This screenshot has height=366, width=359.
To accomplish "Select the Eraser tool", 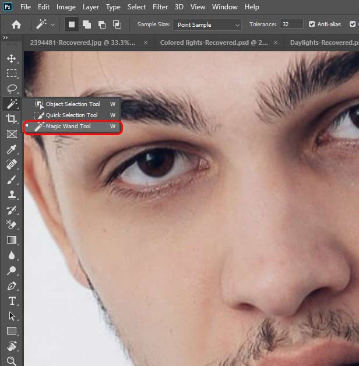I will [x=12, y=225].
